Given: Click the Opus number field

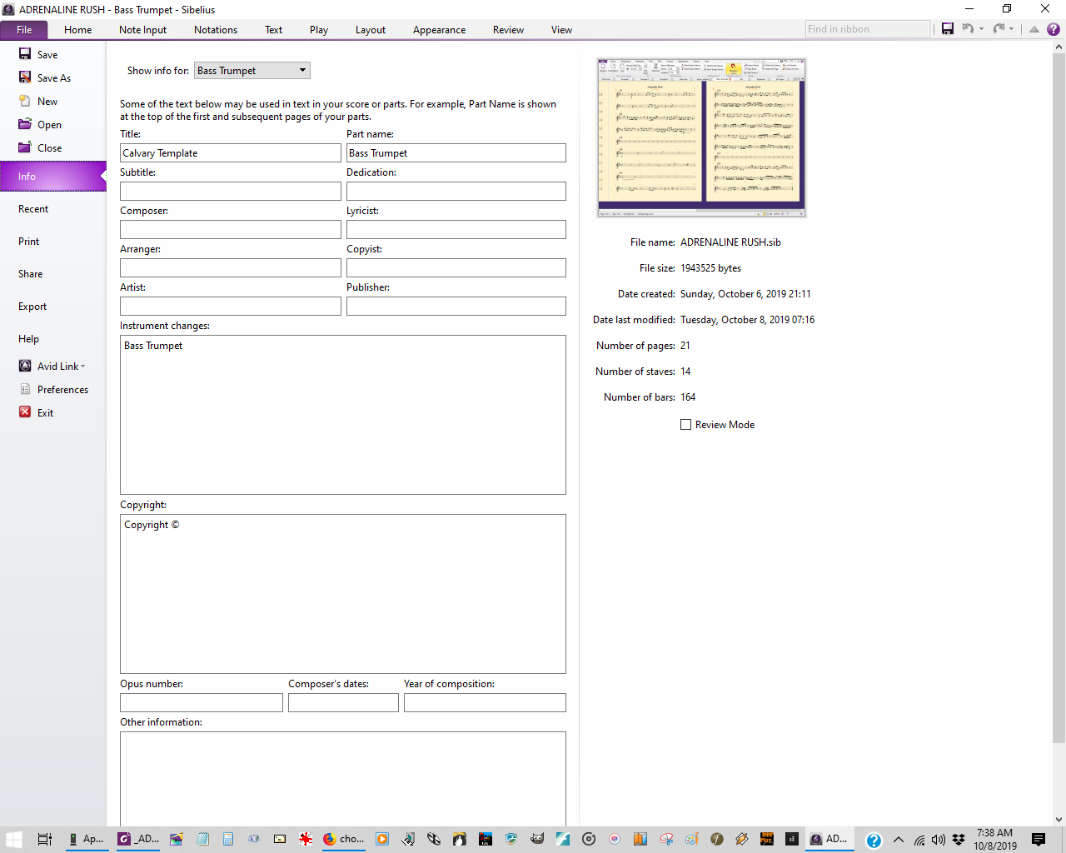Looking at the screenshot, I should pyautogui.click(x=202, y=703).
